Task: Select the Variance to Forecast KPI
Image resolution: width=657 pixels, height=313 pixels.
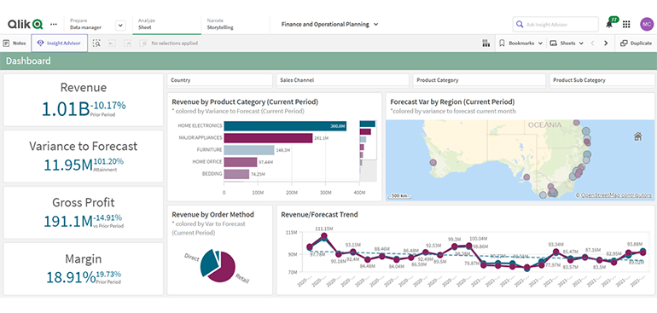Action: (84, 156)
